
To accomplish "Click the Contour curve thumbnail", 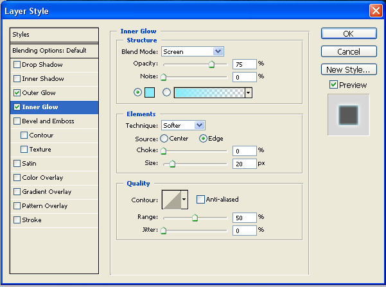I will [171, 200].
